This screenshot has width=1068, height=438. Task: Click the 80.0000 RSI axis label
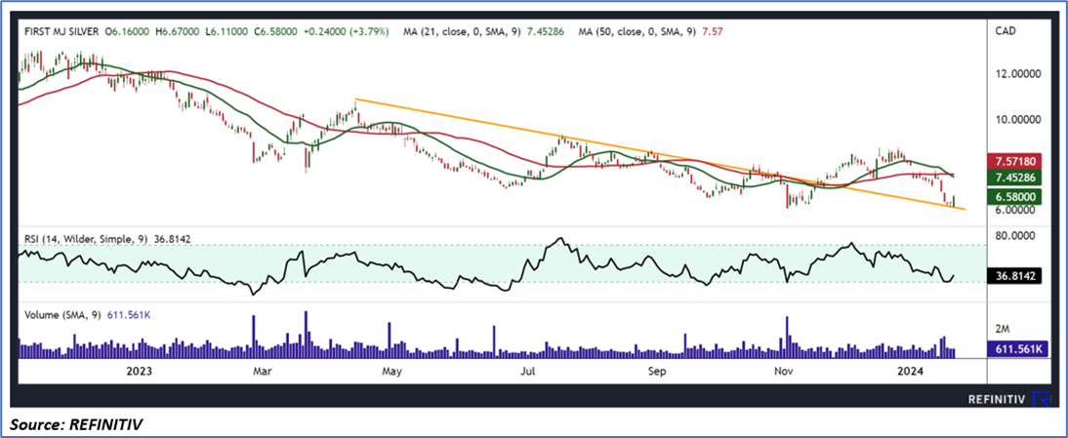1017,235
